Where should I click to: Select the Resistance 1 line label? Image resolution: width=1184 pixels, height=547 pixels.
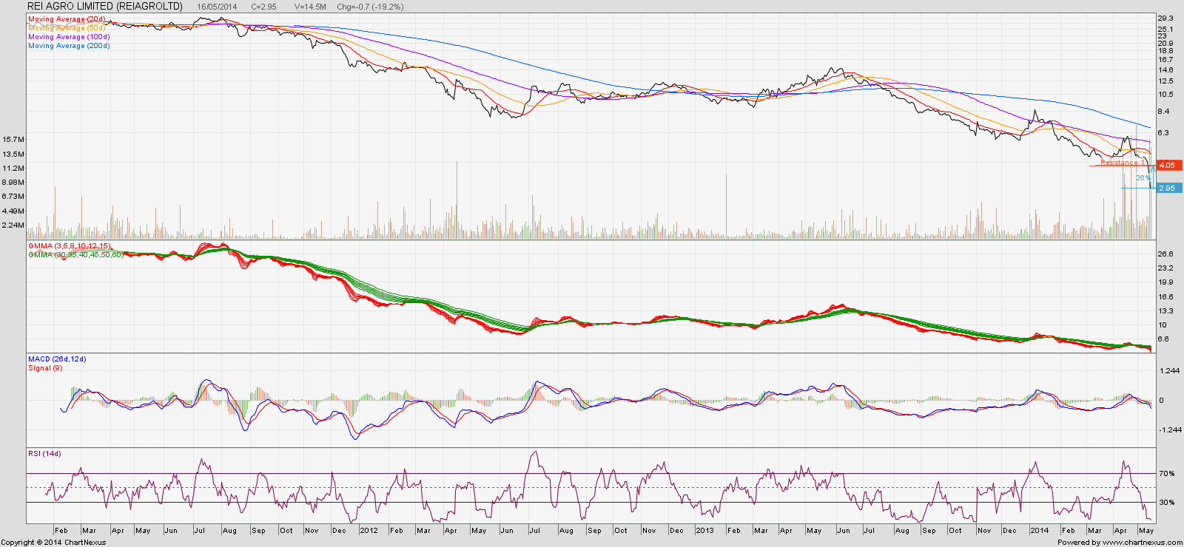(x=1121, y=163)
